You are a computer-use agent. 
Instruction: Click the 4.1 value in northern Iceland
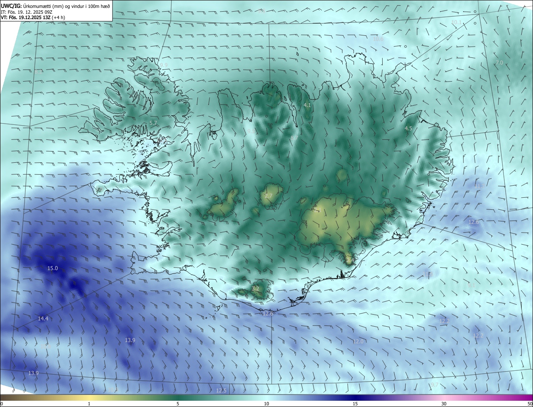[x=307, y=105]
